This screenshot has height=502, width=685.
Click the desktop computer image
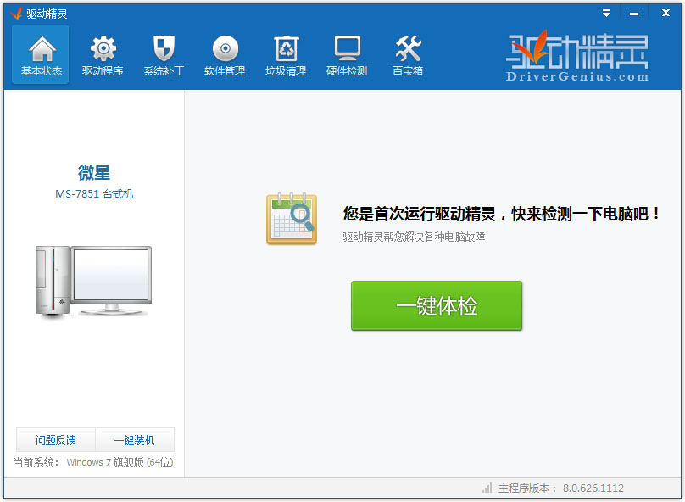(93, 281)
